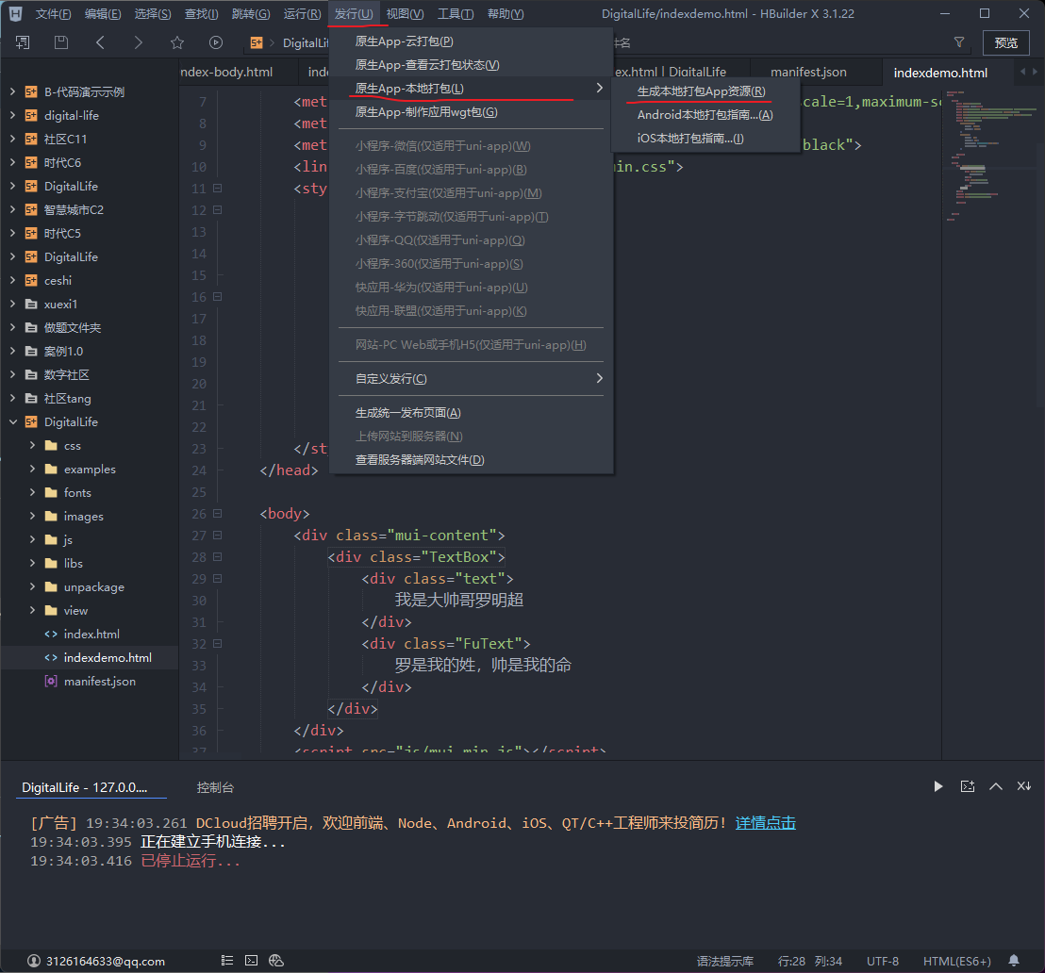Open the terminal icon in status bar
Screen dimensions: 1045x973
tap(251, 961)
